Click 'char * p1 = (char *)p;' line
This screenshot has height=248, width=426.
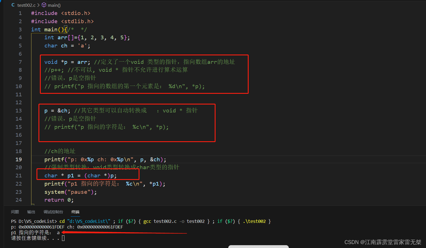(80, 176)
